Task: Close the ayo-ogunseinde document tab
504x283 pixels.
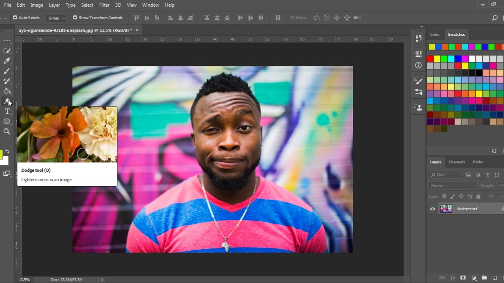Action: [x=137, y=30]
